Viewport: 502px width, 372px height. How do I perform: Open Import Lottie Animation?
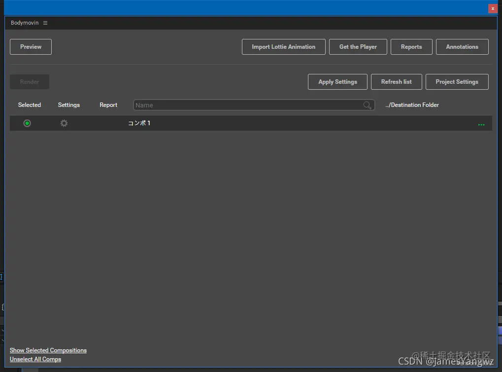click(283, 47)
